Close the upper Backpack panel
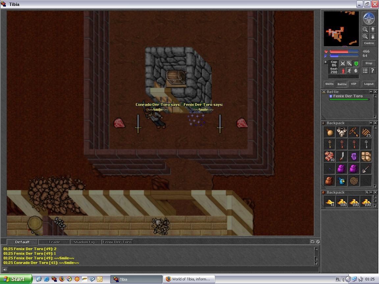The image size is (379, 284). click(x=375, y=123)
